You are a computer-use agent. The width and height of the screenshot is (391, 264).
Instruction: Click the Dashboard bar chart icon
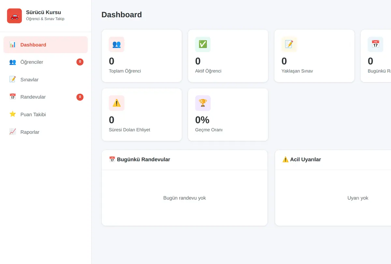point(13,45)
